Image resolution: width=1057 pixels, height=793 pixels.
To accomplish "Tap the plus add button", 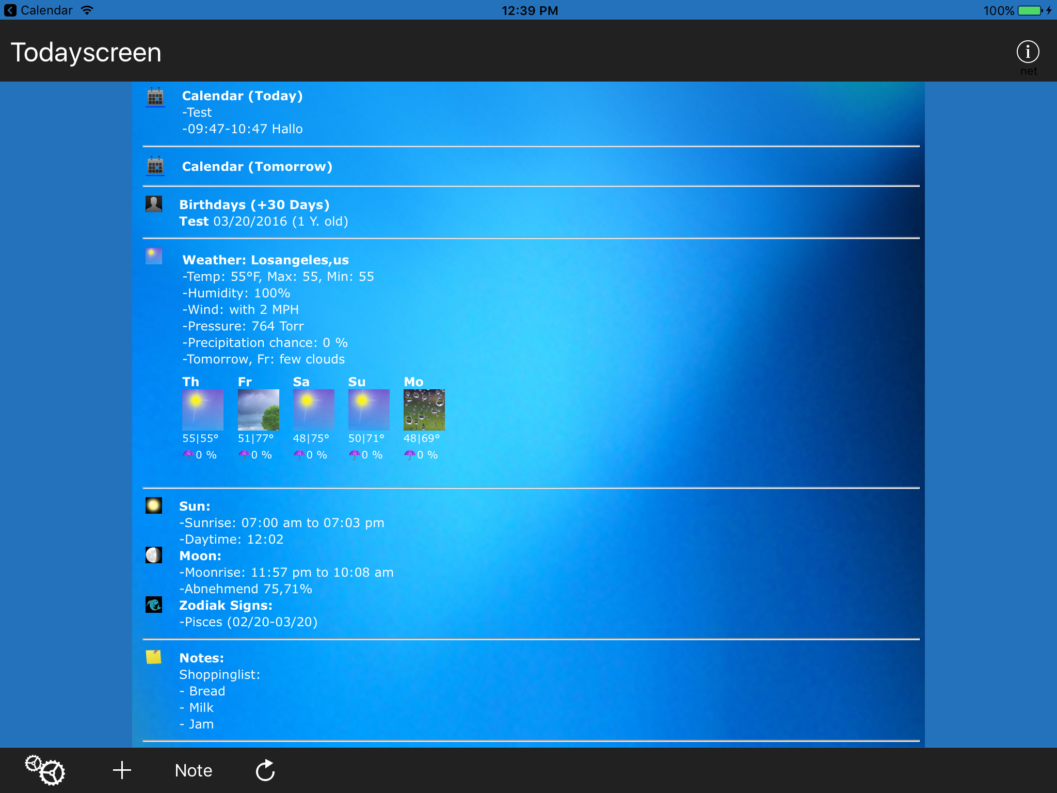I will pos(122,770).
